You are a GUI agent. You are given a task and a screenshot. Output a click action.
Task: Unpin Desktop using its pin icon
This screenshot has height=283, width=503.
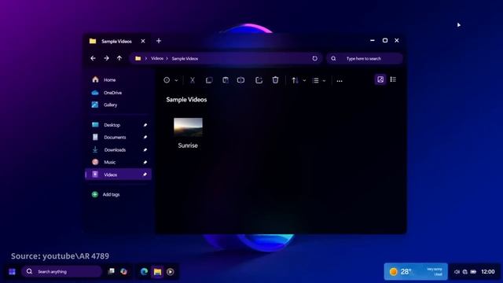(145, 125)
